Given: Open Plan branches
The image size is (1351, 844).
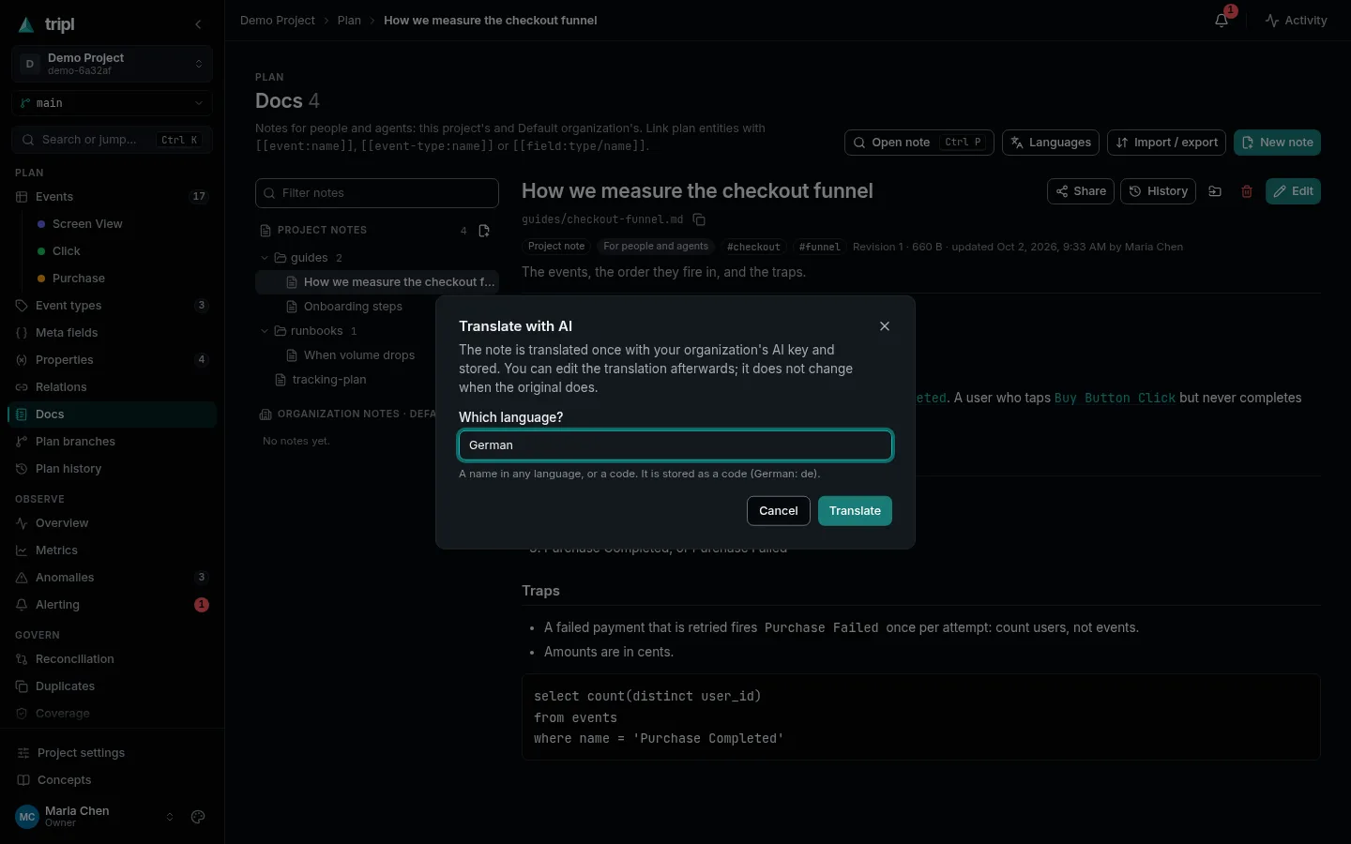Looking at the screenshot, I should point(113,442).
